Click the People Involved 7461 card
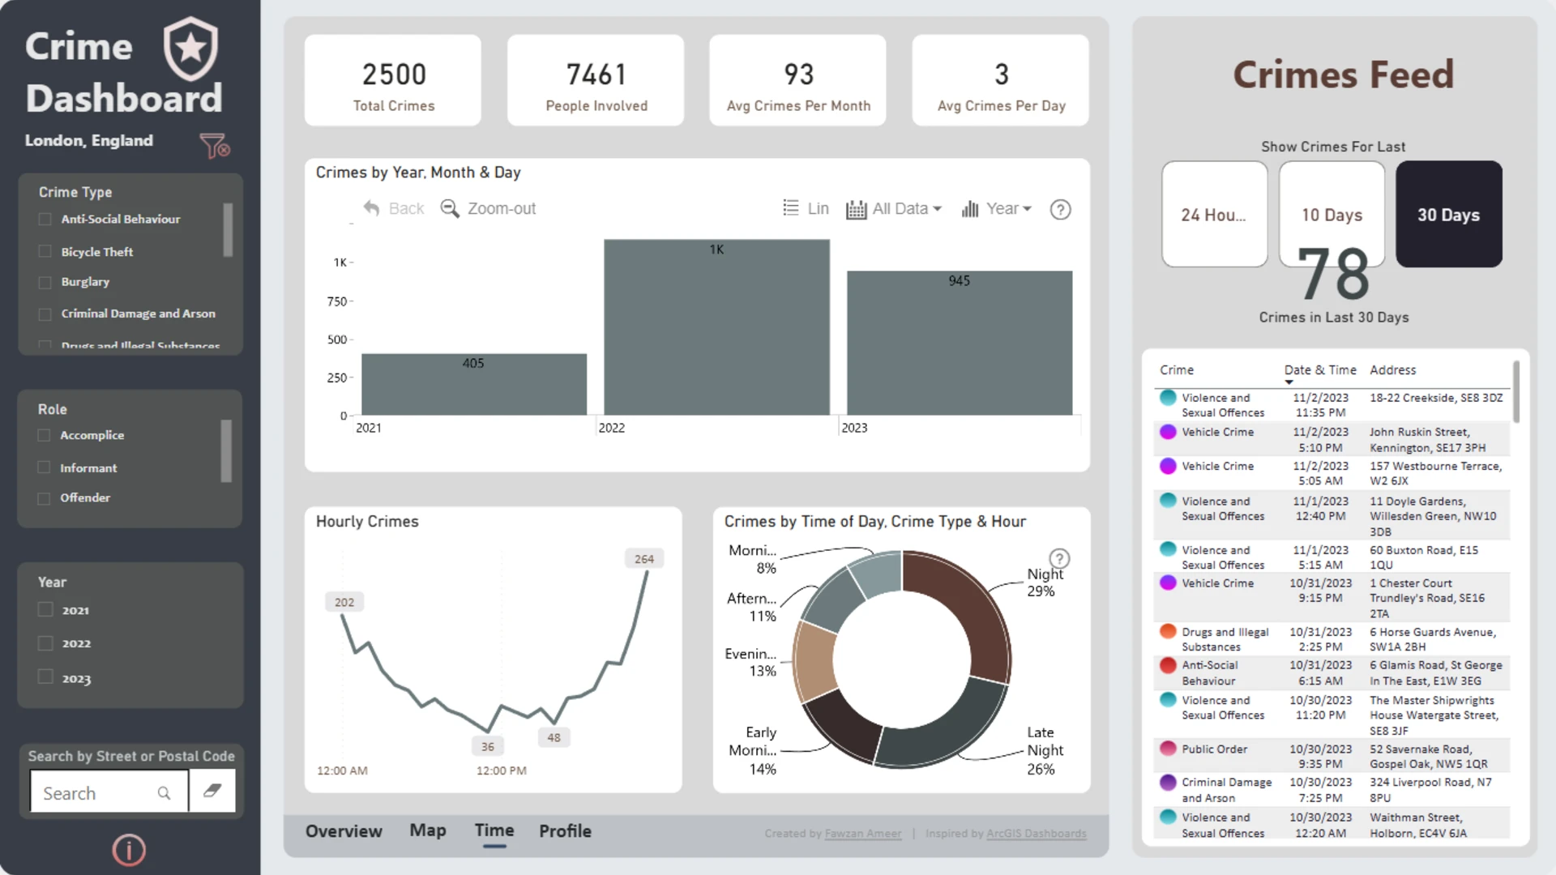The width and height of the screenshot is (1556, 875). coord(596,80)
